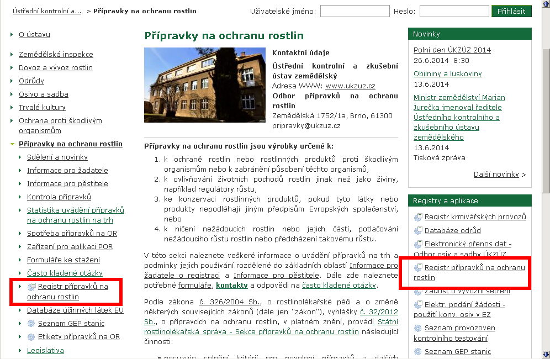This screenshot has width=550, height=359.
Task: Expand the O ústavu menu arrow
Action: [12, 34]
